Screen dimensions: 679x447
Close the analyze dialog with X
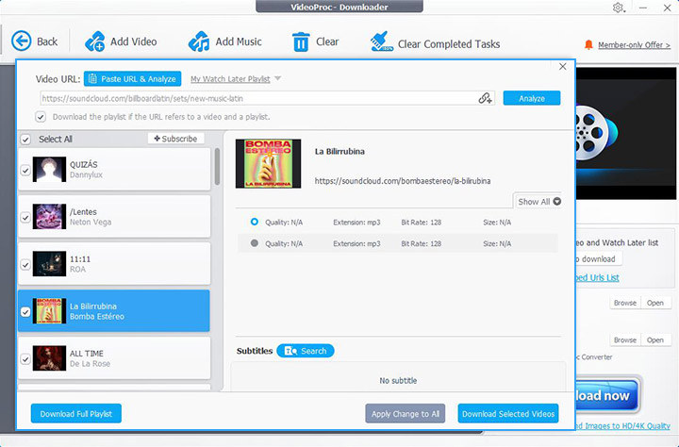click(x=562, y=67)
